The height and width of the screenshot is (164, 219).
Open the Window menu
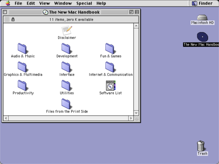pos(63,3)
